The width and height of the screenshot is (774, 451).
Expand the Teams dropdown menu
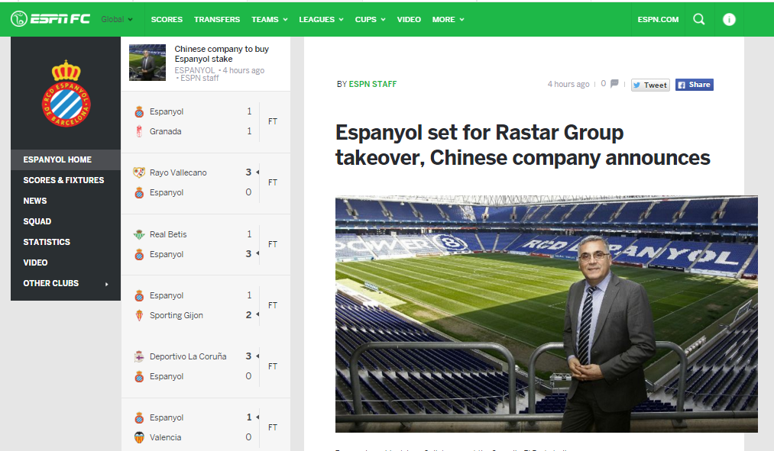pos(270,19)
